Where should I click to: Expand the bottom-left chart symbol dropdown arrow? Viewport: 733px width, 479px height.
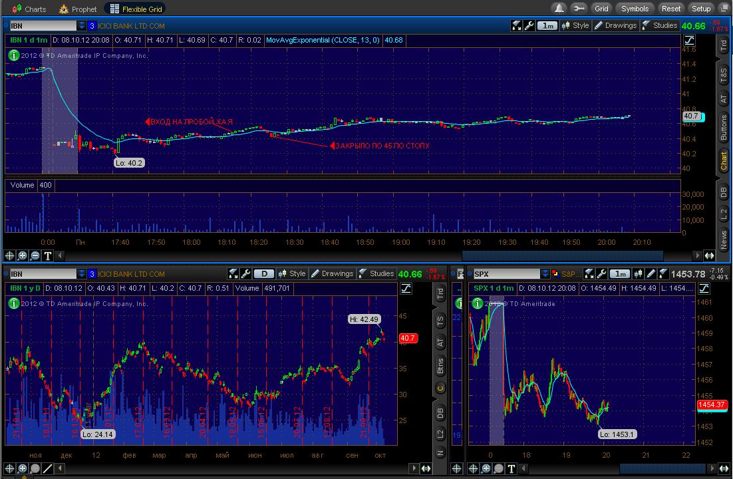(82, 274)
